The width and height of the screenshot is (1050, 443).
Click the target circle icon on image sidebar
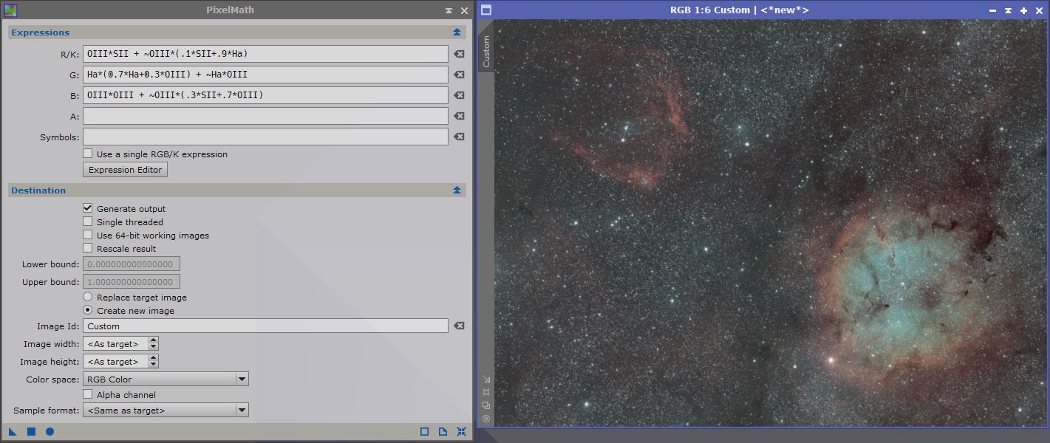(488, 418)
